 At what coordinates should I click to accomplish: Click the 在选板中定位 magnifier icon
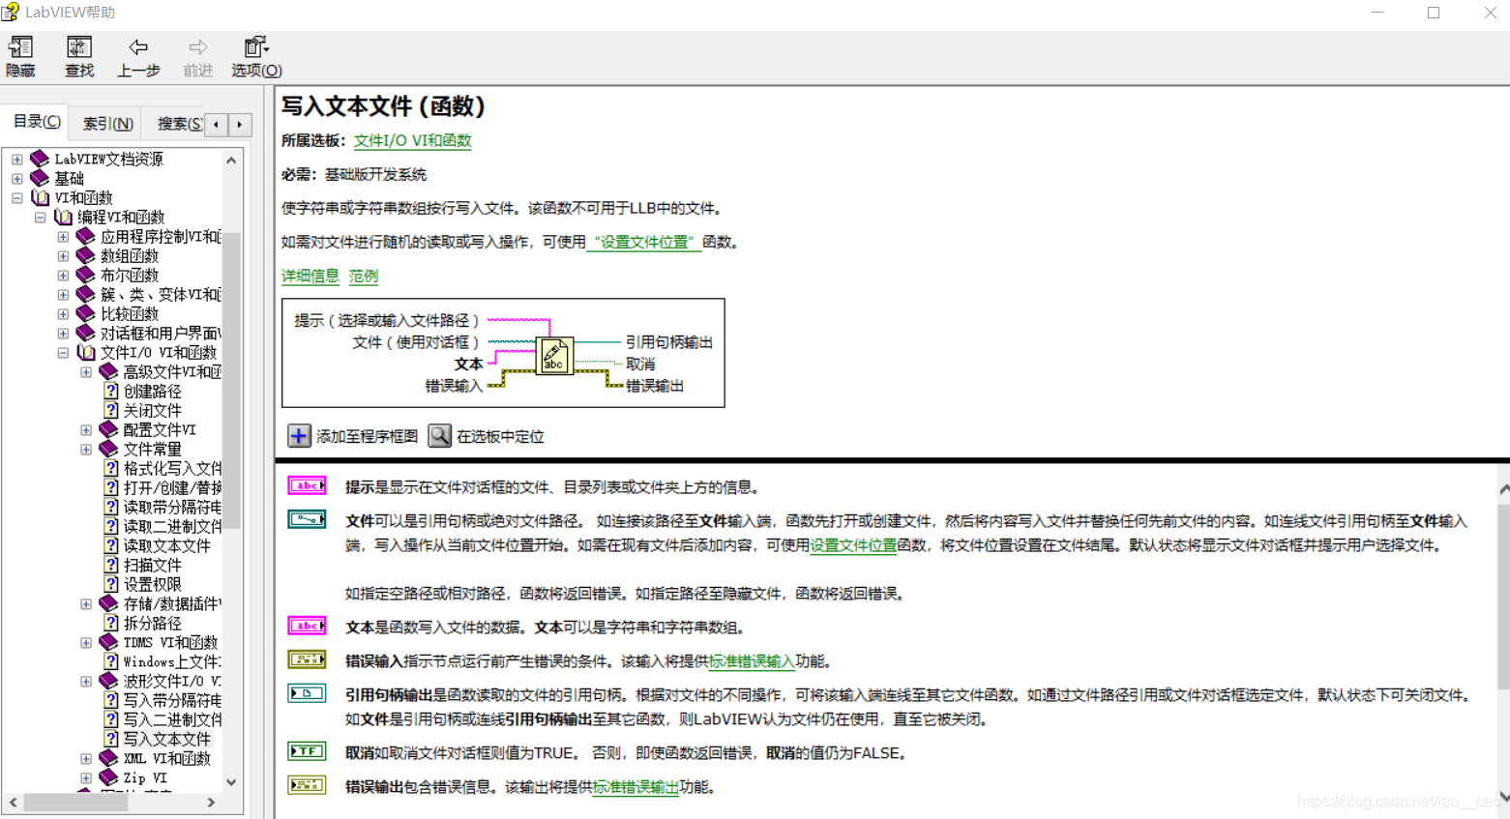pyautogui.click(x=440, y=436)
